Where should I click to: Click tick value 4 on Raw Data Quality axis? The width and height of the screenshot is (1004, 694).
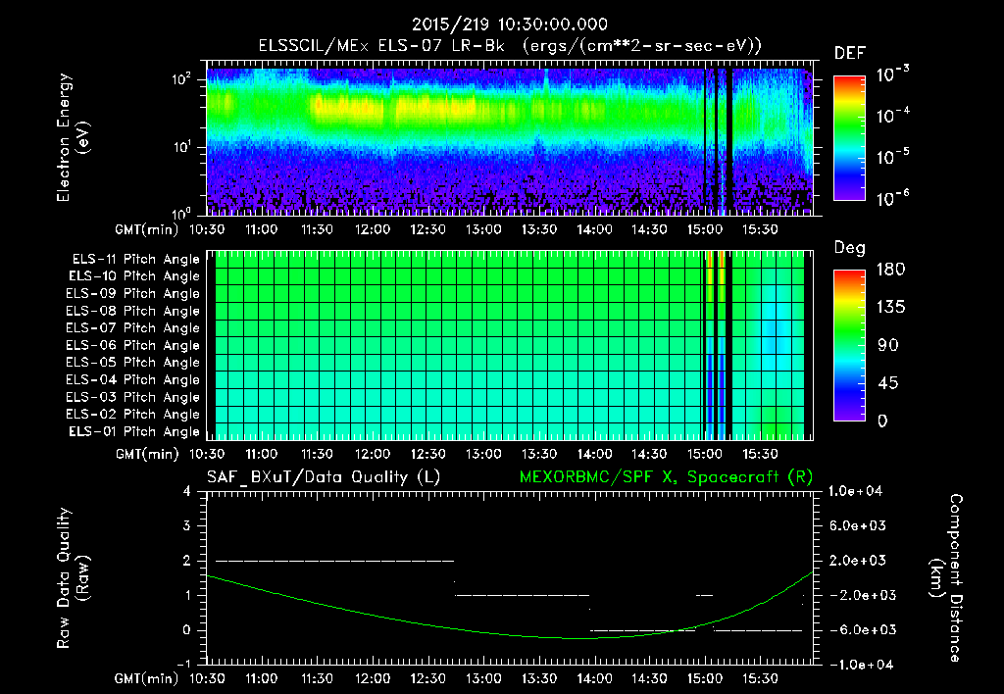coord(186,492)
